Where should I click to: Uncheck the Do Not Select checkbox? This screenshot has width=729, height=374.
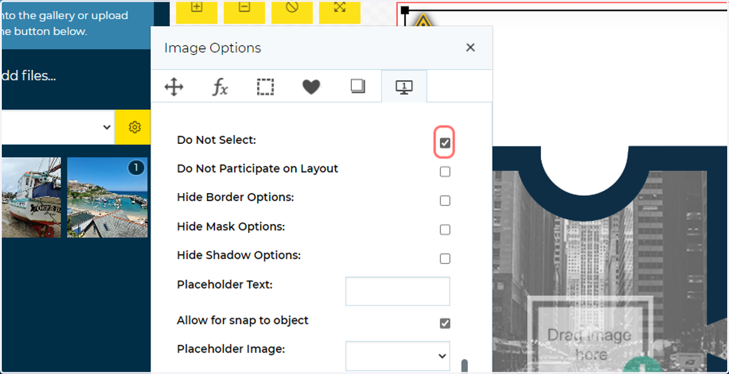coord(445,143)
